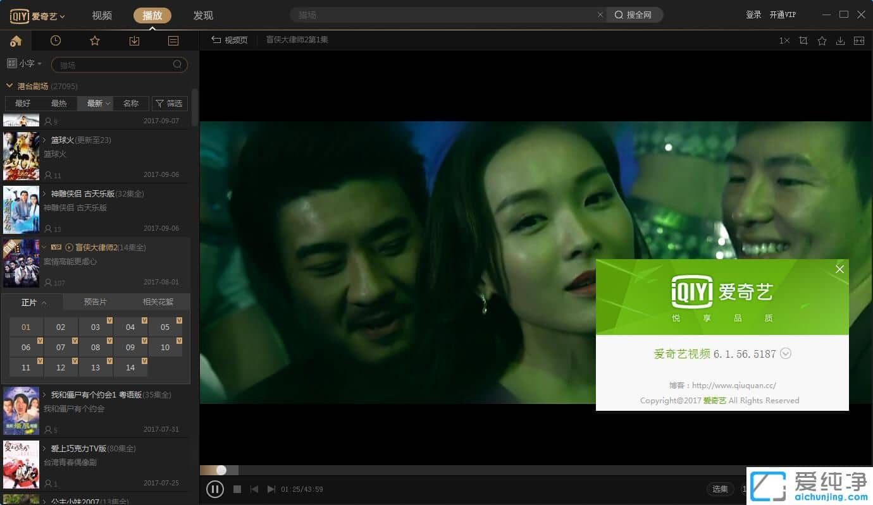The height and width of the screenshot is (505, 873).
Task: Open the home tab in sidebar
Action: coord(16,40)
